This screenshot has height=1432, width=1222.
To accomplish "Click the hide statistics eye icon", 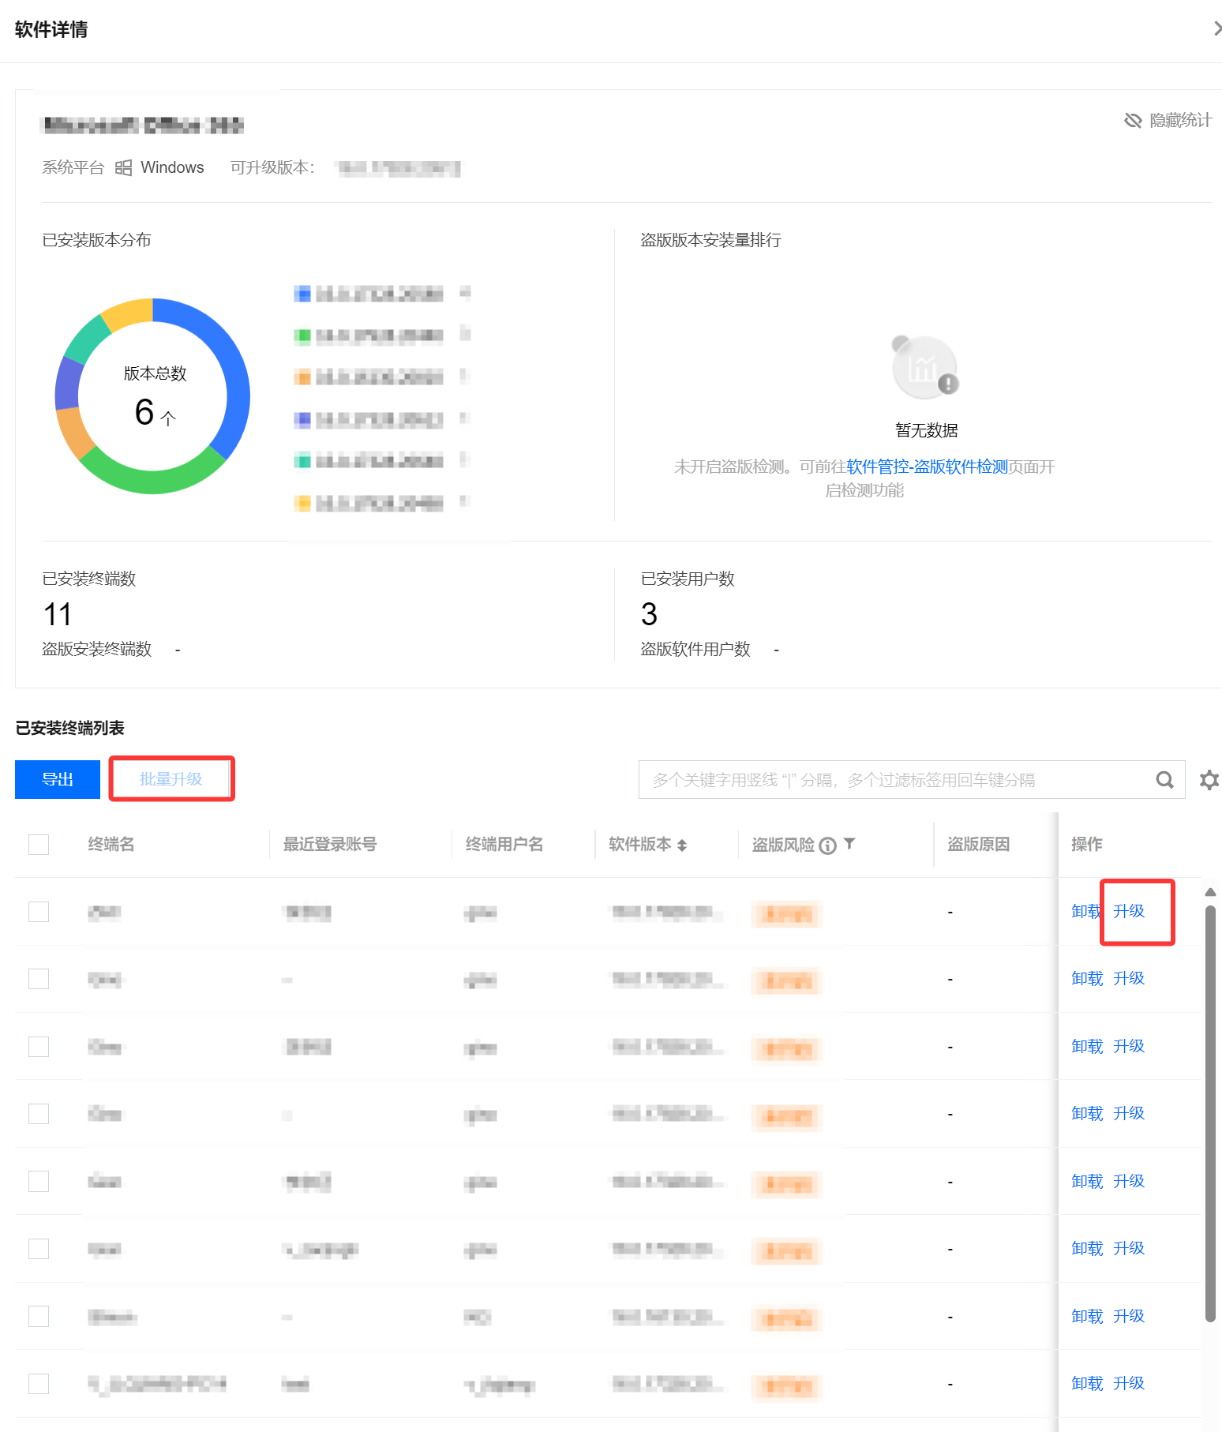I will 1133,120.
